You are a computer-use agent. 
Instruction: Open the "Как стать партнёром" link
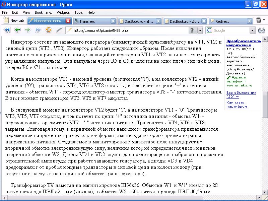237,104
